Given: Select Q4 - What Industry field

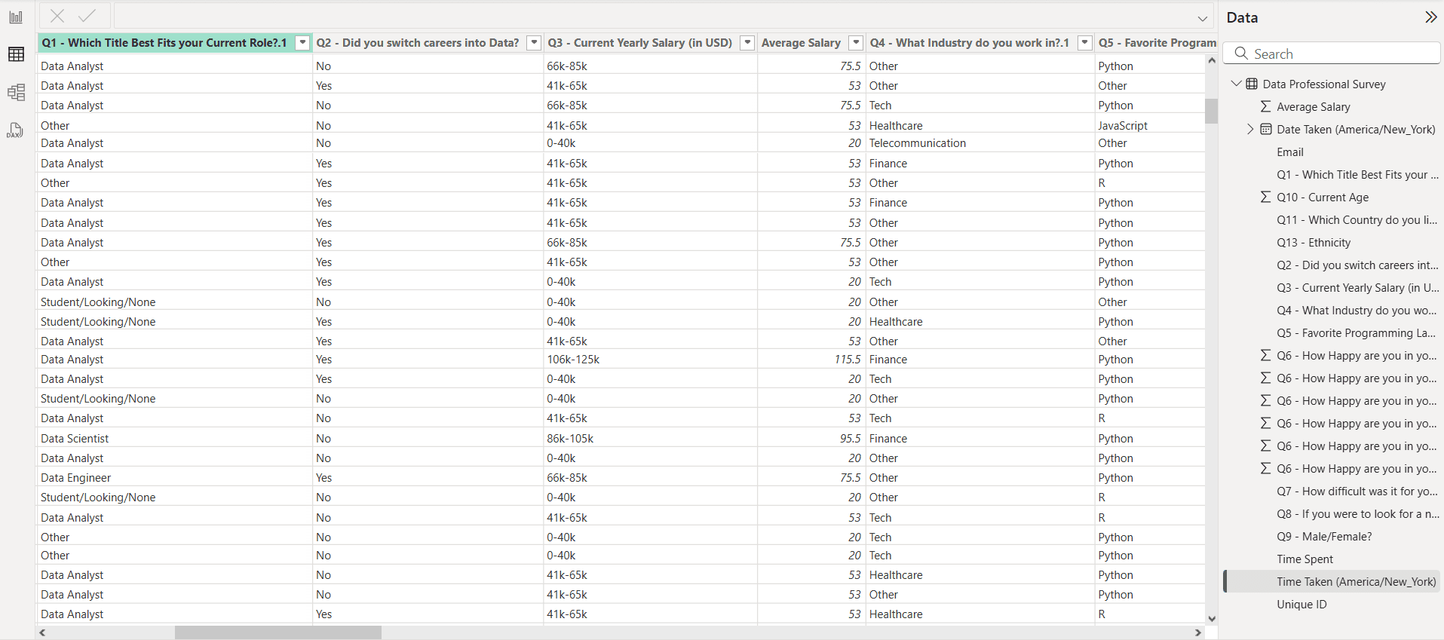Looking at the screenshot, I should click(x=1357, y=310).
